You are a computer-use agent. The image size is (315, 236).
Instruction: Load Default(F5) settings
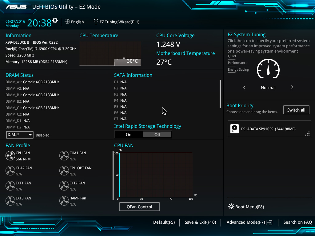[x=164, y=222]
